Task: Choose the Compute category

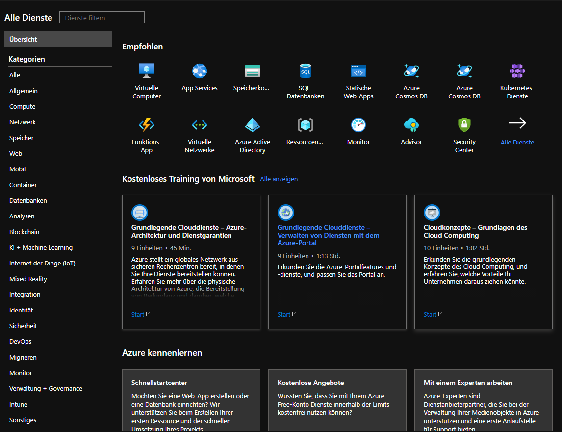Action: tap(23, 107)
